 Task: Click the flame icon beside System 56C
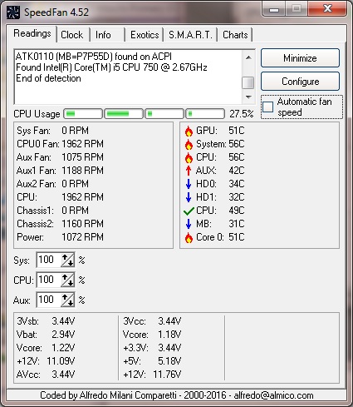(x=189, y=144)
